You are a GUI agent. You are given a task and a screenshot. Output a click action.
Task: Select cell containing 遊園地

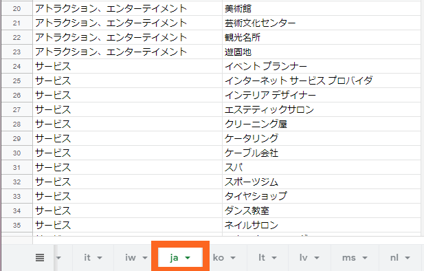click(322, 52)
